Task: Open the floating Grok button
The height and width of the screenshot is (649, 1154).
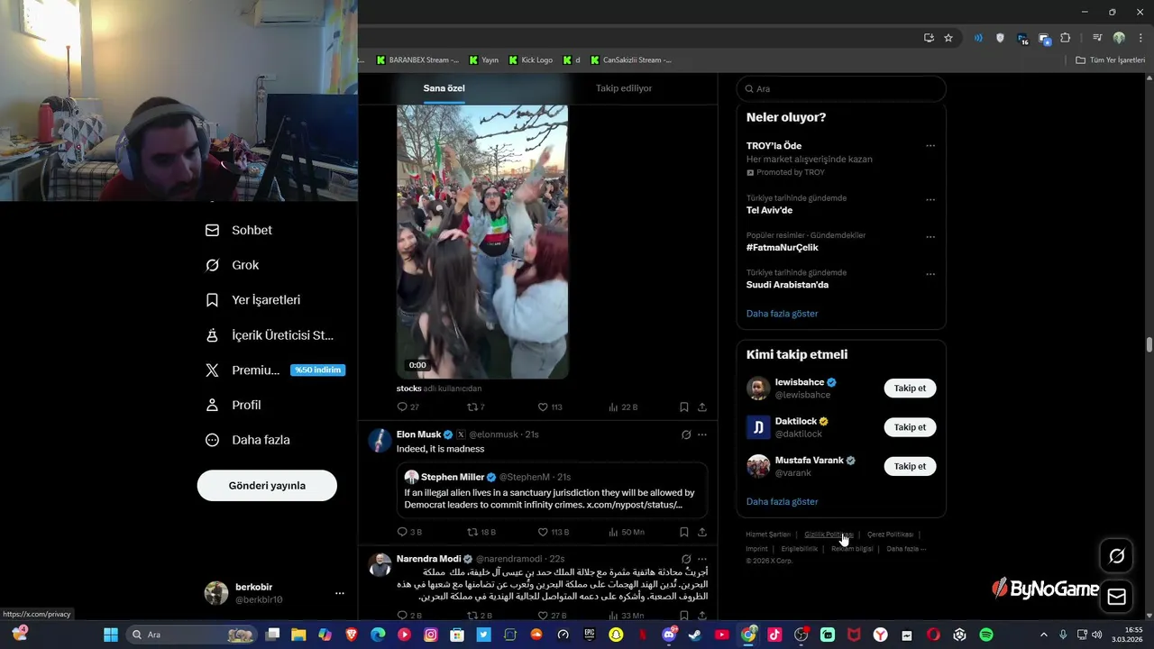Action: tap(1116, 556)
